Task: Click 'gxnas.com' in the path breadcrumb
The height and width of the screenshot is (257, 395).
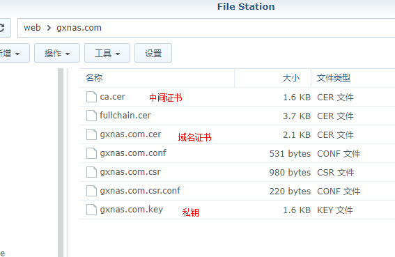Action: pos(79,28)
